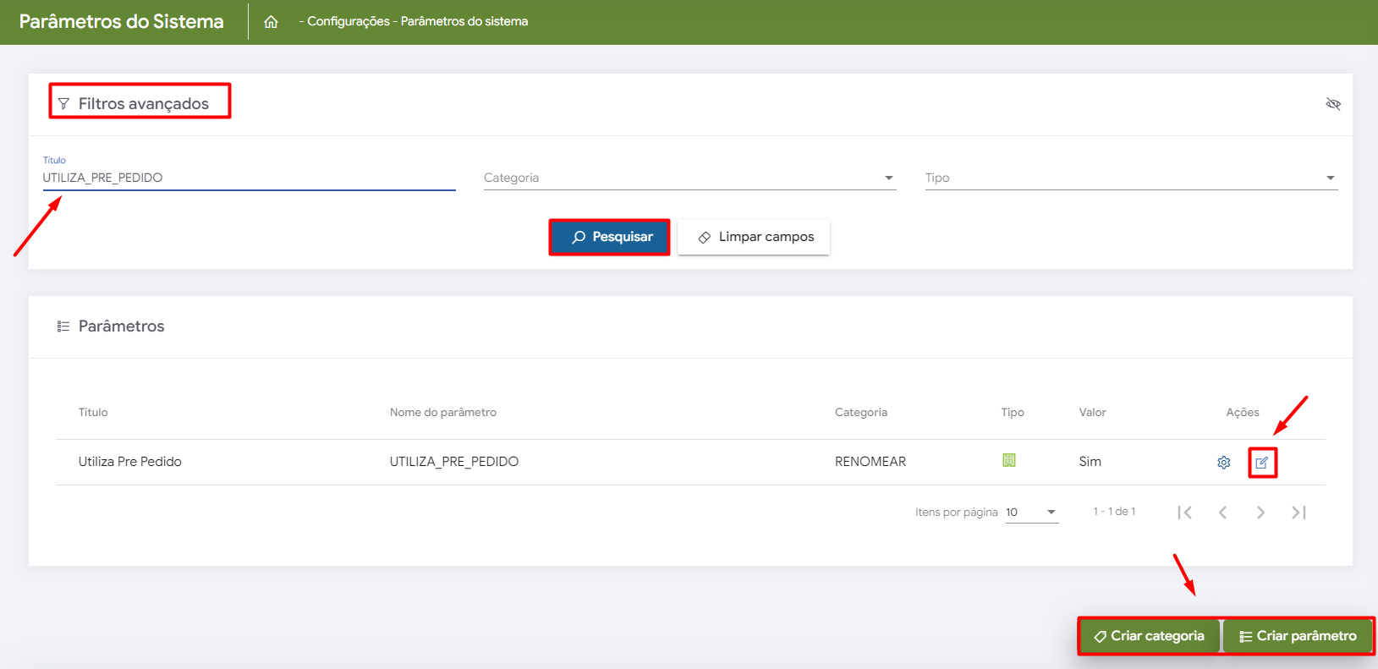Go to next page of results
The height and width of the screenshot is (669, 1378).
[1260, 513]
